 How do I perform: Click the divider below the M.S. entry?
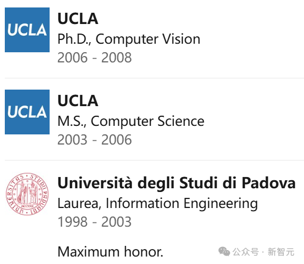pos(154,161)
